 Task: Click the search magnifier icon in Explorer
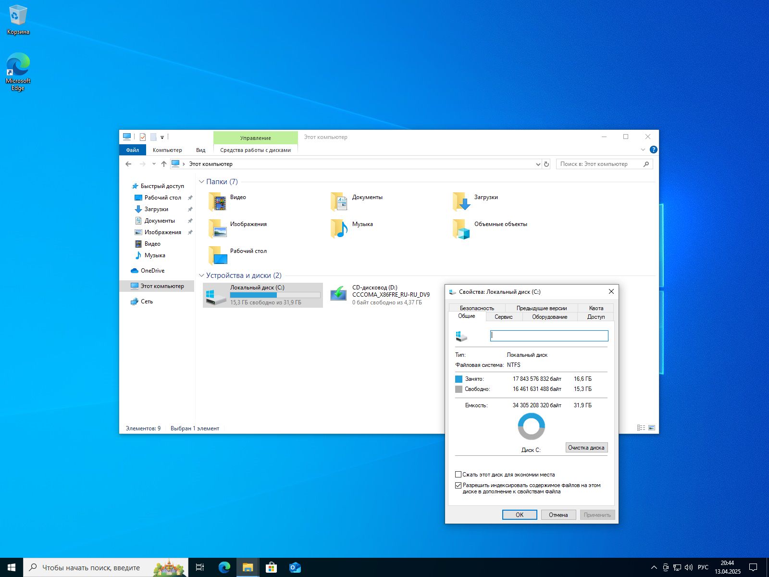click(x=646, y=164)
